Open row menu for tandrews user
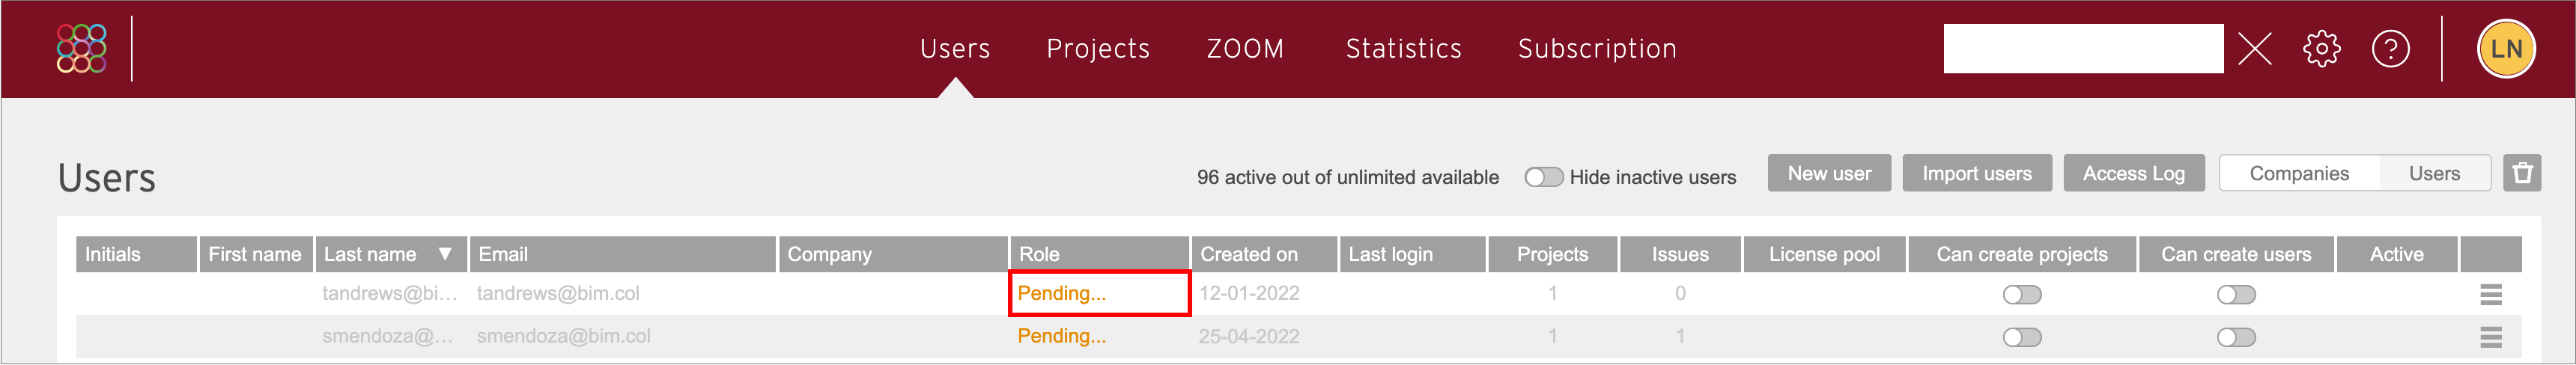Viewport: 2576px width, 365px height. tap(2490, 294)
